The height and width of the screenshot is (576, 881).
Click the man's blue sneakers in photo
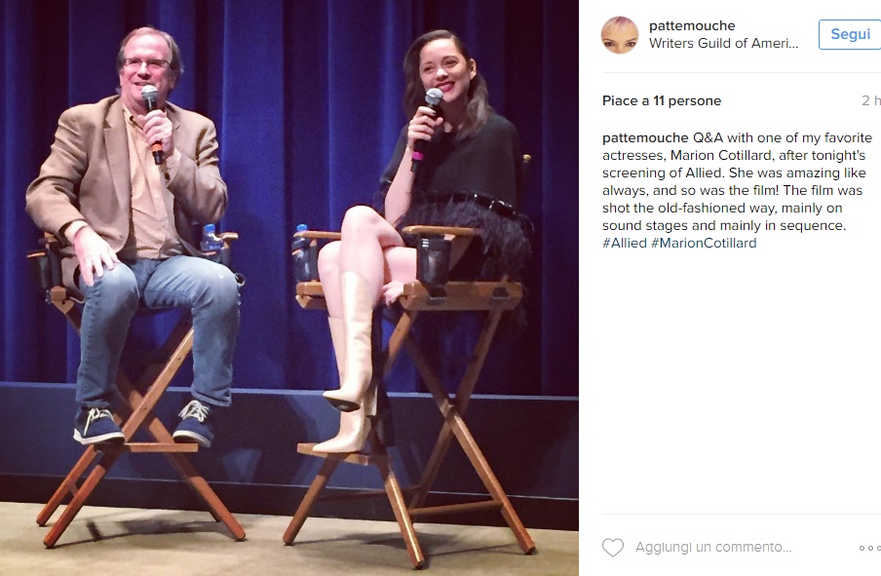pos(143,423)
